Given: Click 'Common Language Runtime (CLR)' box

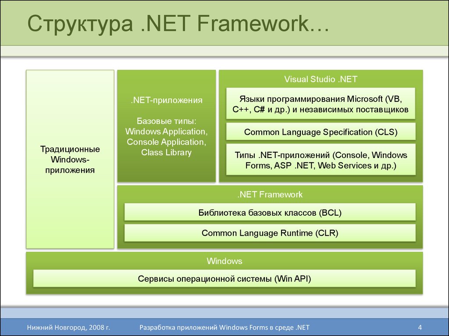Looking at the screenshot, I should click(270, 233).
